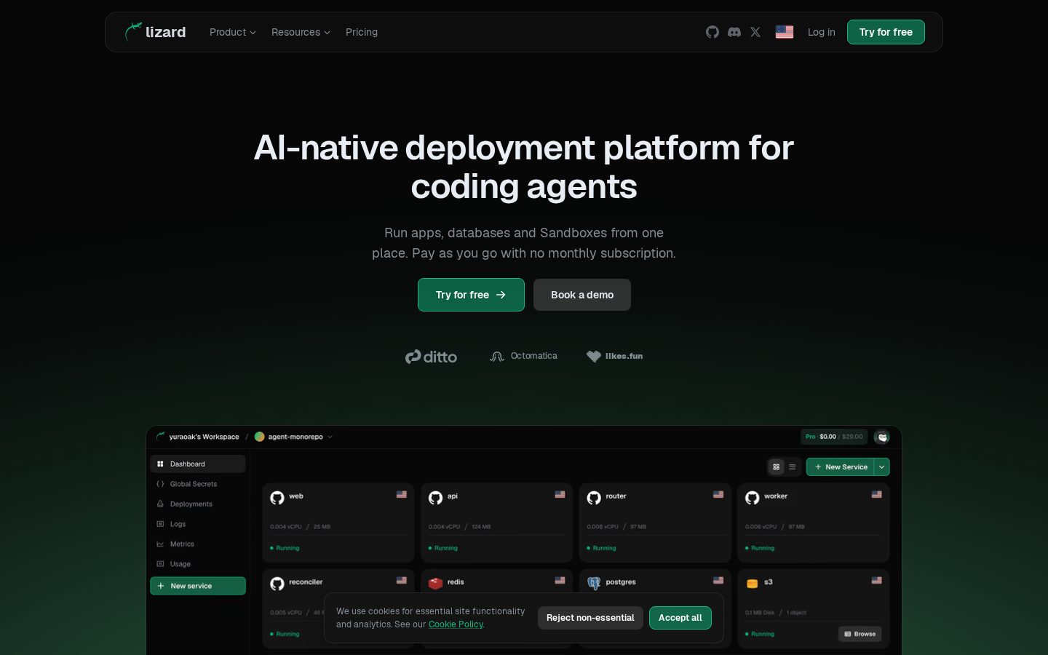Screen dimensions: 1048x655
Task: Click the lizard logo in the navbar
Action: (x=155, y=32)
